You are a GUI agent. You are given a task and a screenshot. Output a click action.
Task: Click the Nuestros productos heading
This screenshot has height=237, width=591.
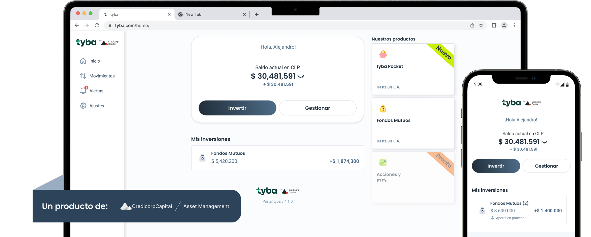(x=393, y=39)
